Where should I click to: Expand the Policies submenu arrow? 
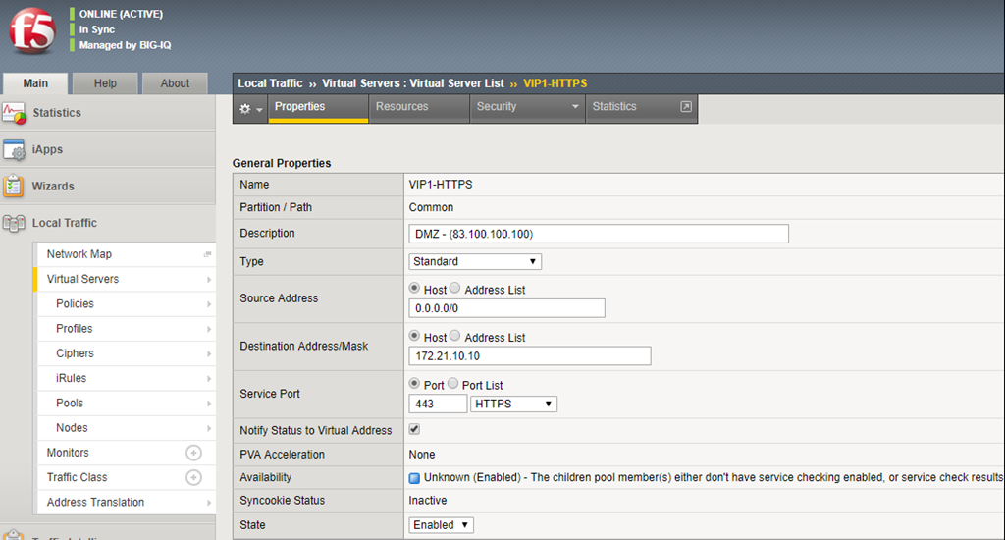pyautogui.click(x=209, y=304)
